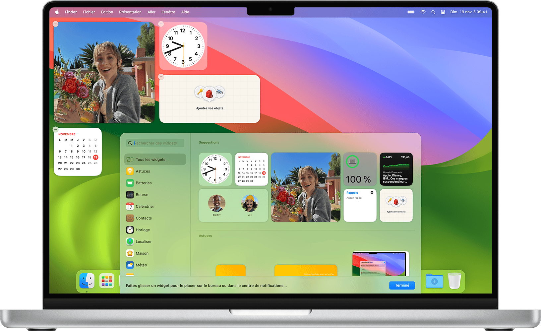Select the Astuces lightbulb icon
This screenshot has width=541, height=331.
(x=130, y=171)
